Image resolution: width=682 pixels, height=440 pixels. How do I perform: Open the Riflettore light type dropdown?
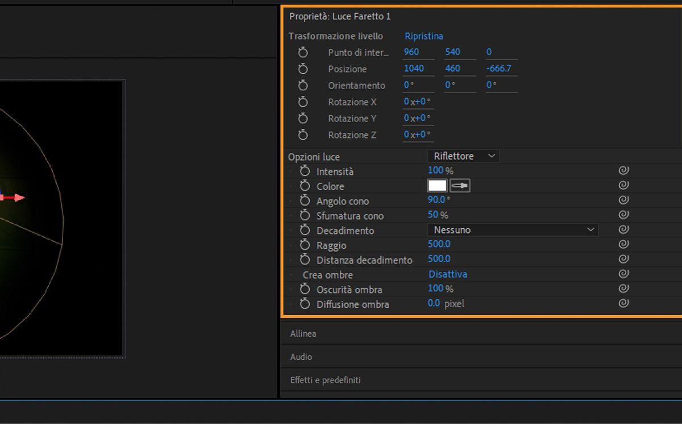click(x=463, y=156)
